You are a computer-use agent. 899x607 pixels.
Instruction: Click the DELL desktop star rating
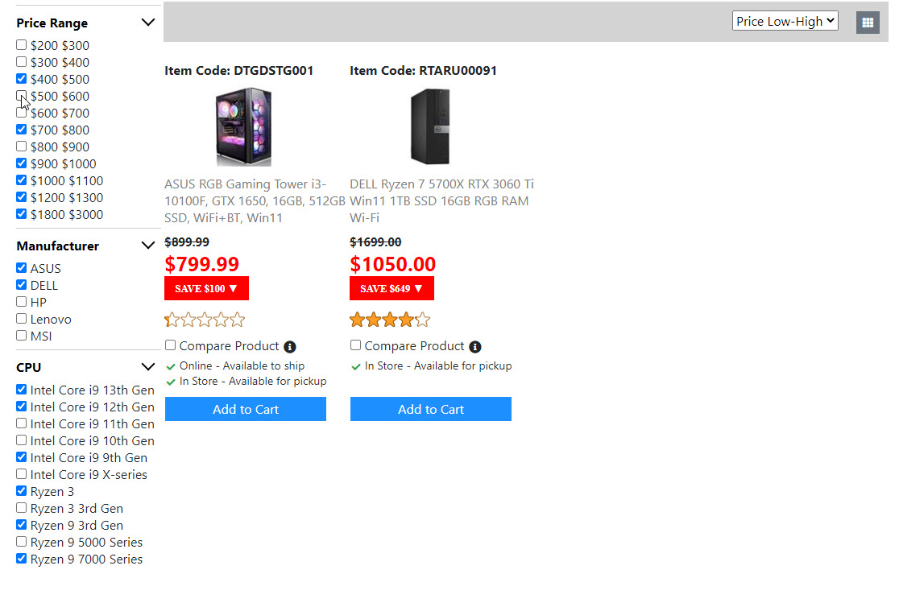[x=391, y=320]
